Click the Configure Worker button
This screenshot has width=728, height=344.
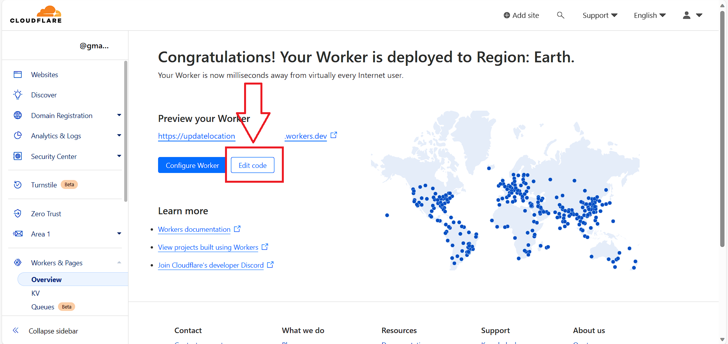(192, 165)
